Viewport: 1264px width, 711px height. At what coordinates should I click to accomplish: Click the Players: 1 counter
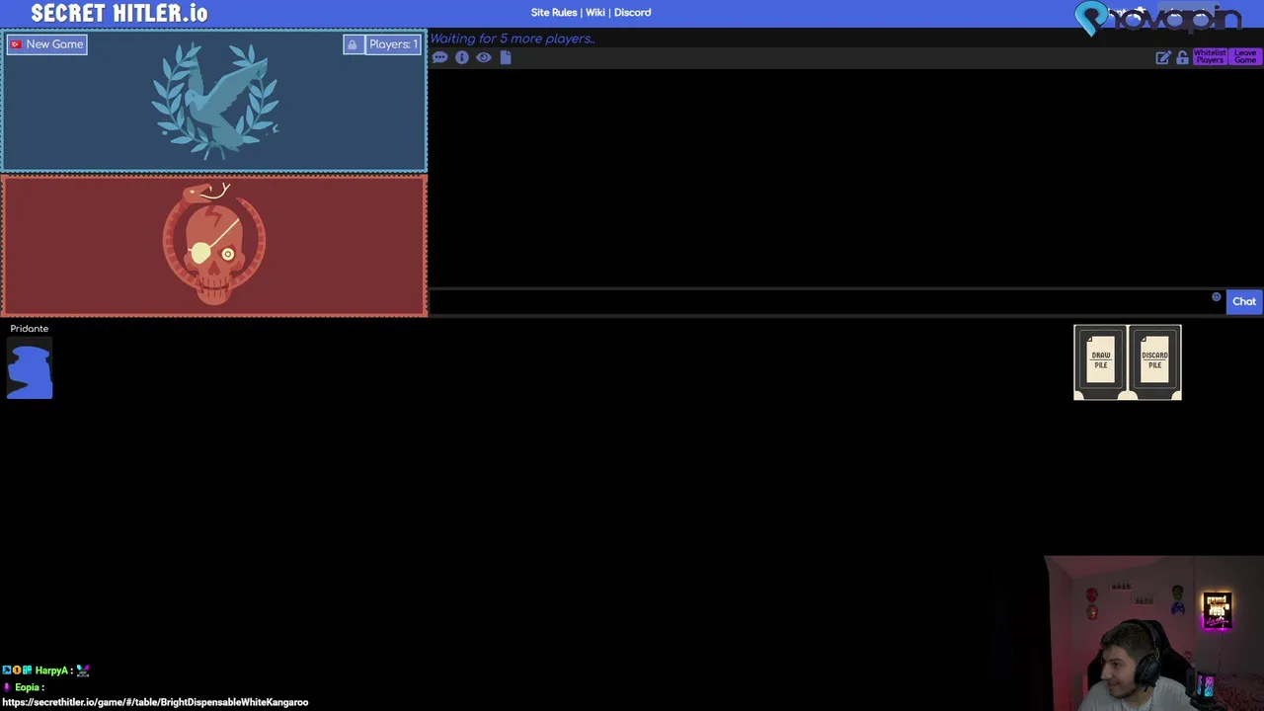click(x=394, y=44)
